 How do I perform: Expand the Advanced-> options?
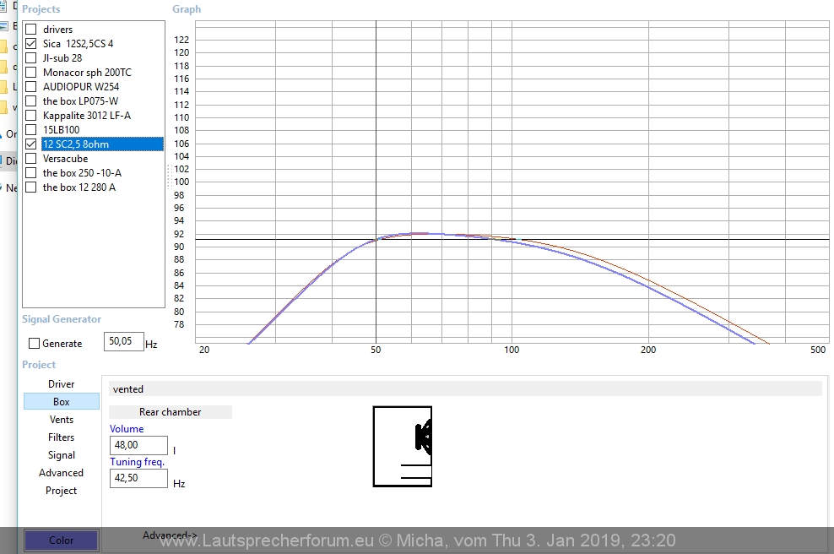click(170, 535)
